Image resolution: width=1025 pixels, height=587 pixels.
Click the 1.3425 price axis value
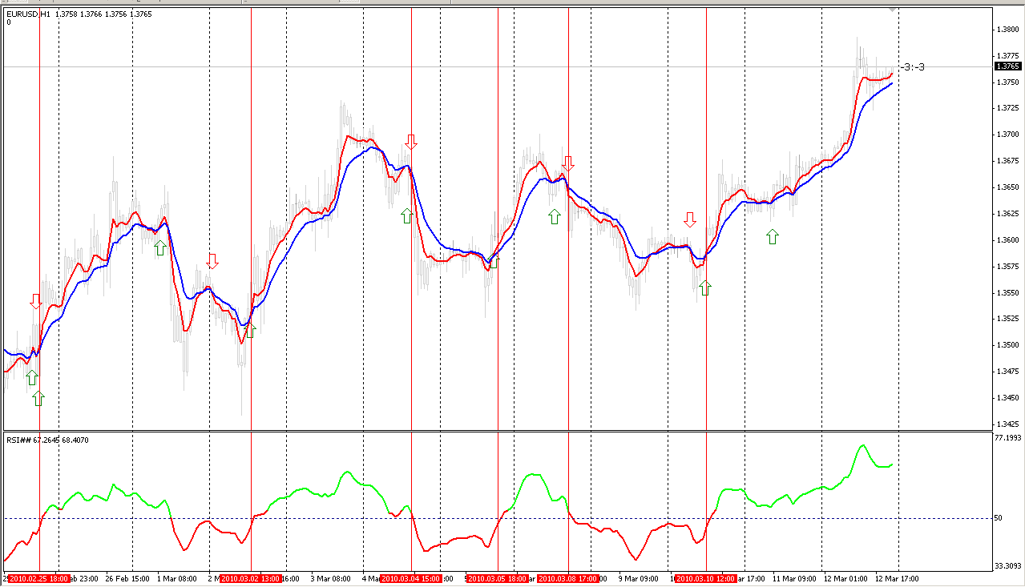click(1007, 424)
